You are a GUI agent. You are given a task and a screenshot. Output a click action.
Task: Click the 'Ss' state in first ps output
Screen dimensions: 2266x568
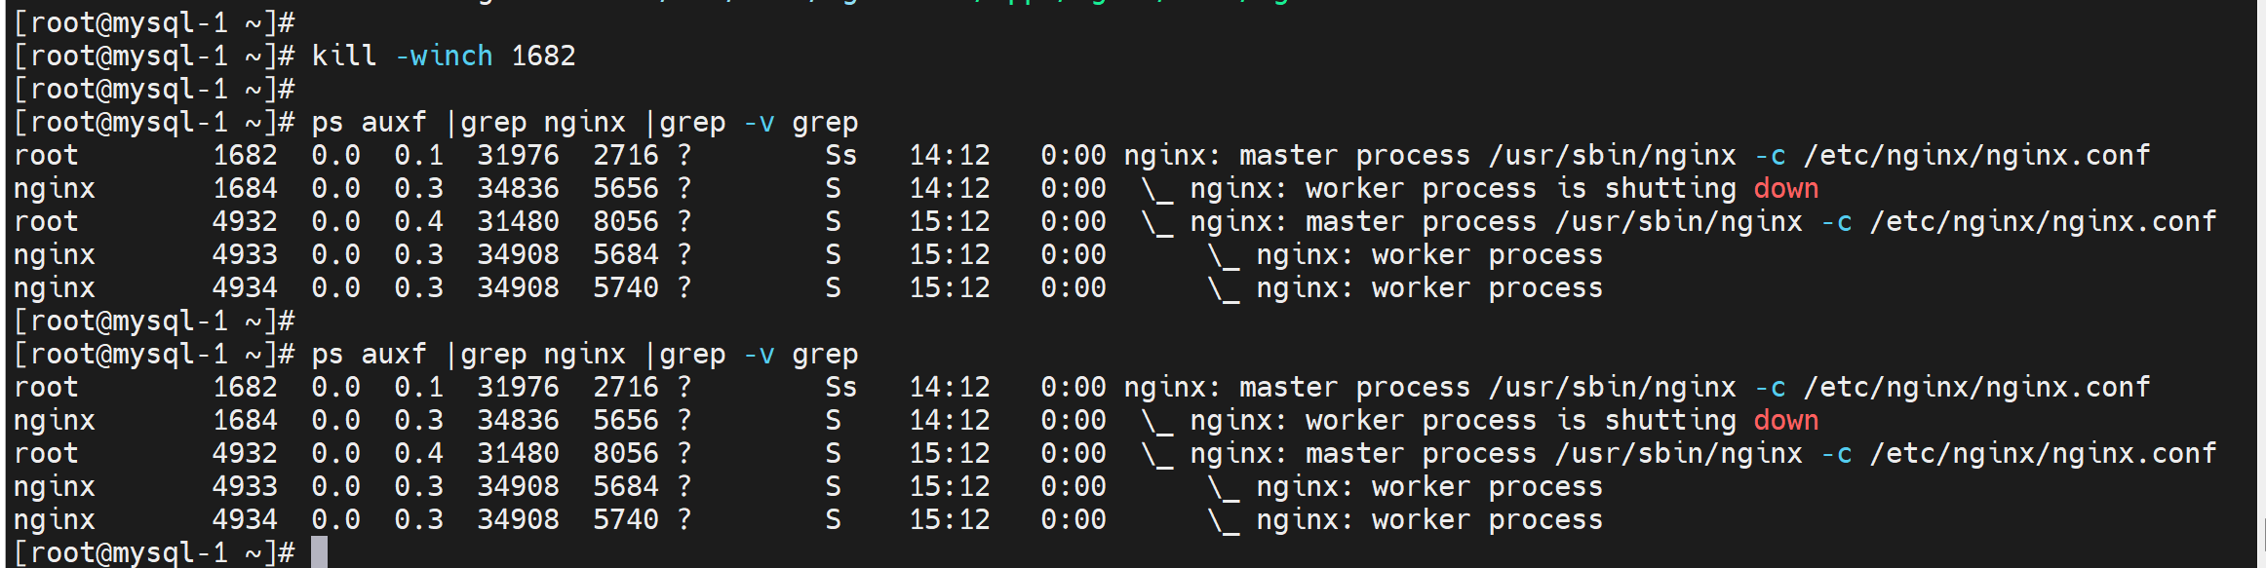[x=840, y=156]
